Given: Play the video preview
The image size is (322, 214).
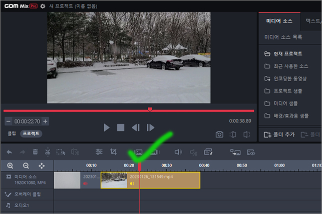Looking at the screenshot, I should tap(106, 127).
